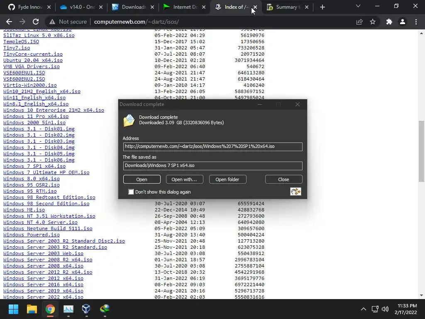Viewport: 425px width, 319px height.
Task: Click Open in Download complete dialog
Action: coord(142,179)
